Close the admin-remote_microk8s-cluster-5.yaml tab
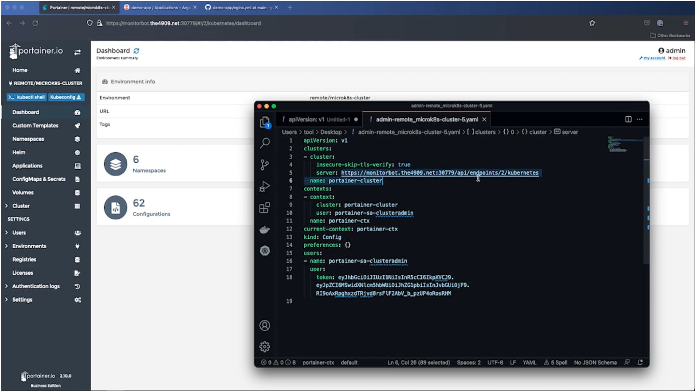 click(484, 119)
